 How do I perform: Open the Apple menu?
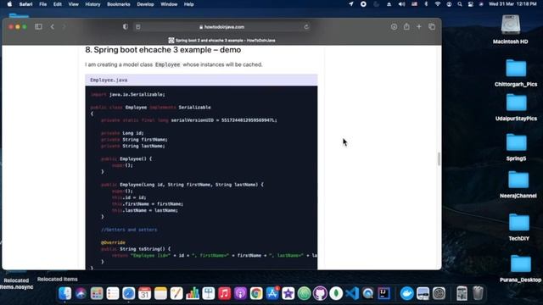(x=9, y=4)
